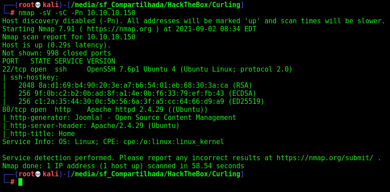The height and width of the screenshot is (192, 390).
Task: Click the Nmap done scanned in 58.54 seconds line
Action: click(x=123, y=166)
